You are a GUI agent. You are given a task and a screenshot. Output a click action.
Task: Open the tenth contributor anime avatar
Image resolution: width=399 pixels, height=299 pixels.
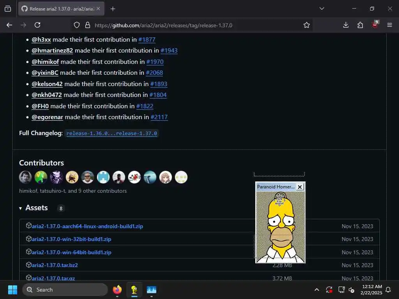[165, 177]
